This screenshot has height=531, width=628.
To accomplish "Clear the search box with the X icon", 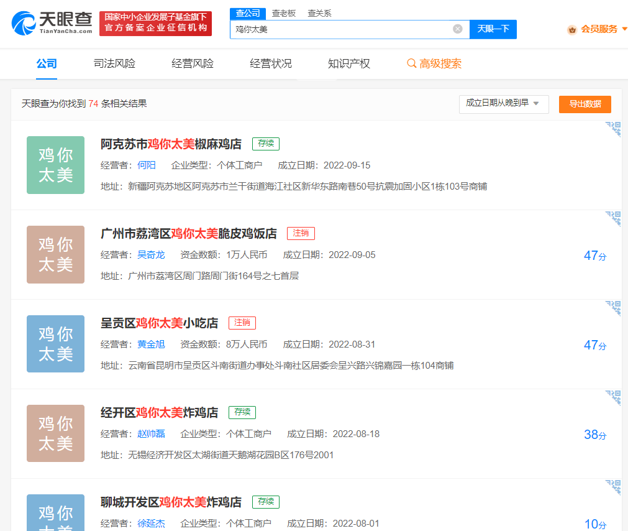I will (457, 29).
